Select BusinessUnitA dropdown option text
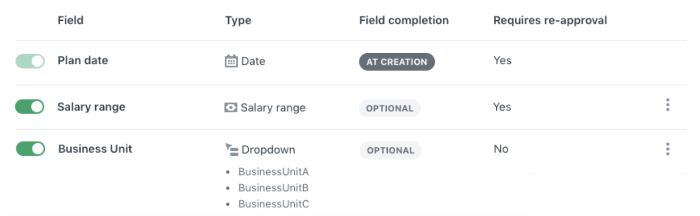 point(274,172)
